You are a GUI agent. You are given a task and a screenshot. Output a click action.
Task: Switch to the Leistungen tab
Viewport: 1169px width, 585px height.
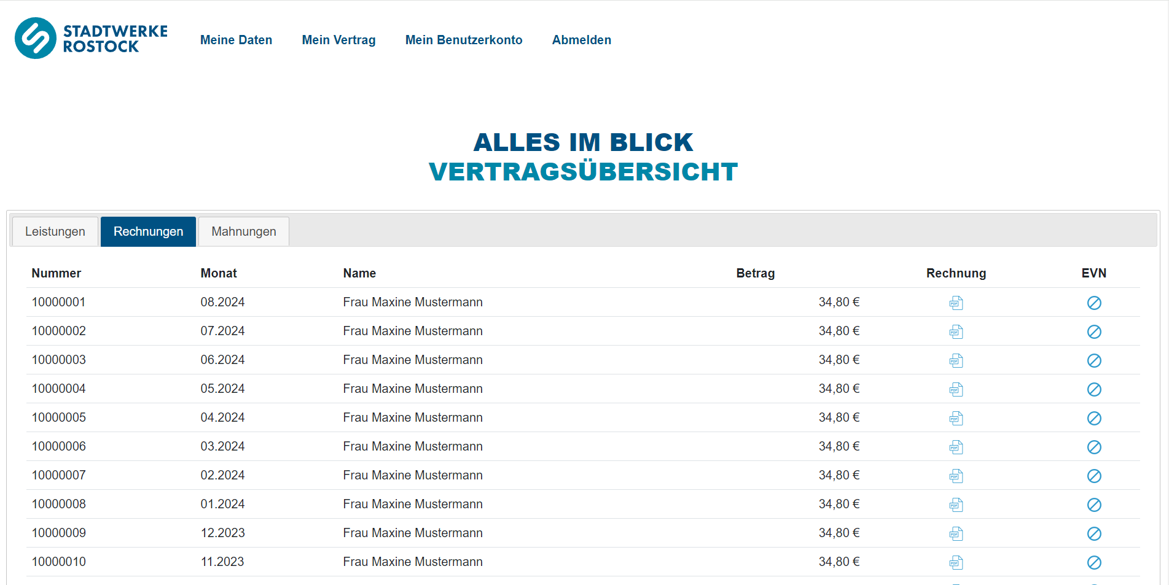(55, 231)
